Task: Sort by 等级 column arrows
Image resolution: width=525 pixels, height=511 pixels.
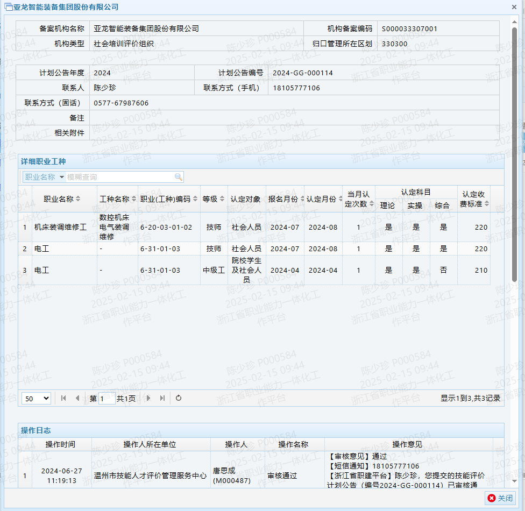Action: [222, 199]
